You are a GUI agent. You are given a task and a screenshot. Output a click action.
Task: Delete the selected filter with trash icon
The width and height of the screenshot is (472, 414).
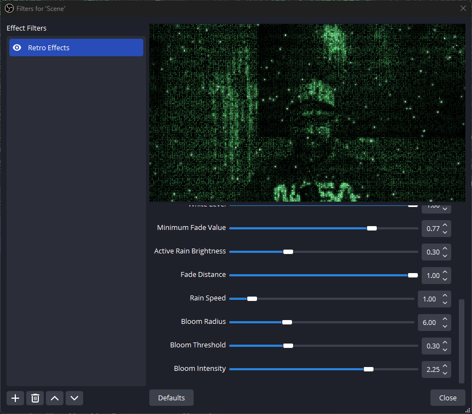point(35,398)
